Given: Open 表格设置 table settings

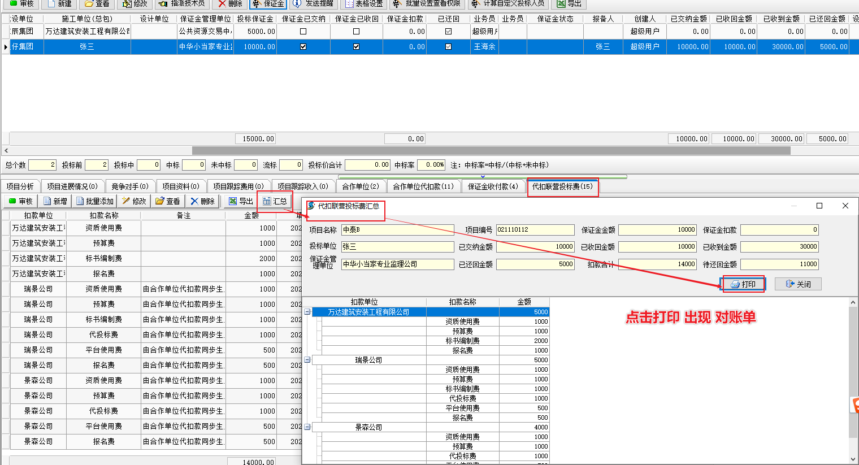Looking at the screenshot, I should click(x=364, y=3).
